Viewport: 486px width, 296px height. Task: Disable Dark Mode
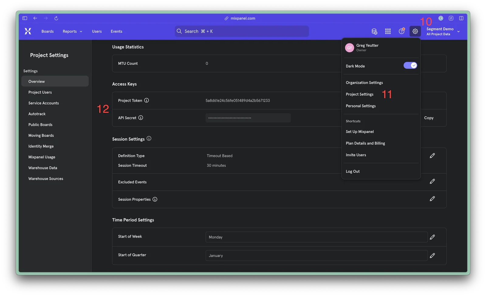point(410,65)
